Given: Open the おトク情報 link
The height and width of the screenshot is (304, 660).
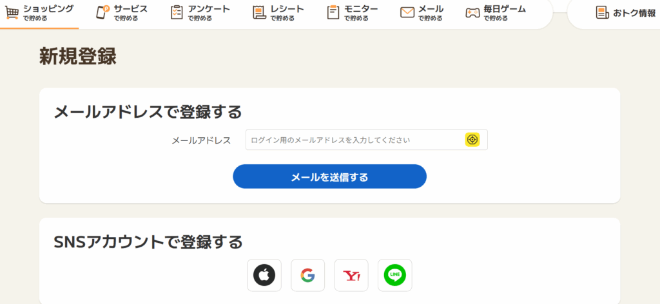Looking at the screenshot, I should coord(626,13).
